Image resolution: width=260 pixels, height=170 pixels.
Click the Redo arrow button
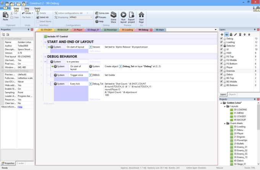(x=24, y=17)
